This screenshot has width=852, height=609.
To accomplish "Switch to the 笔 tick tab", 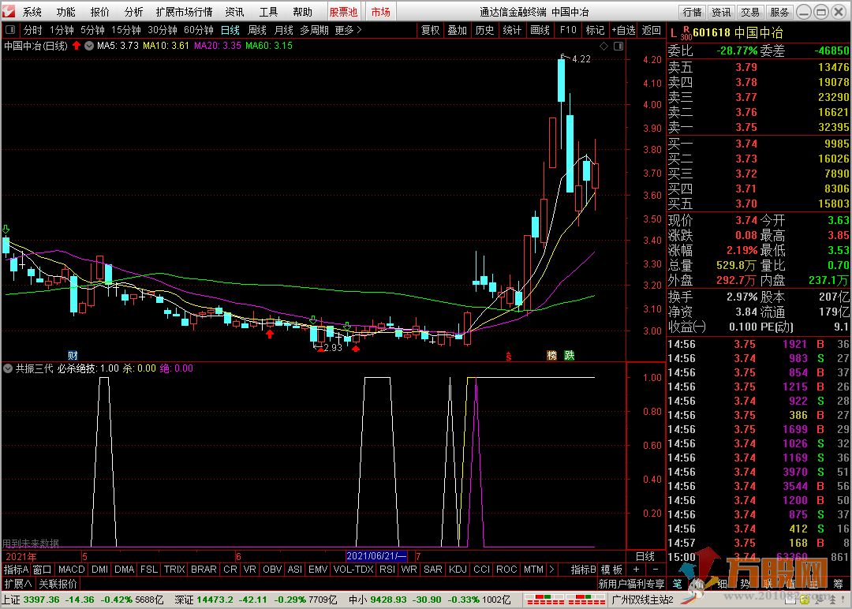I will (677, 584).
